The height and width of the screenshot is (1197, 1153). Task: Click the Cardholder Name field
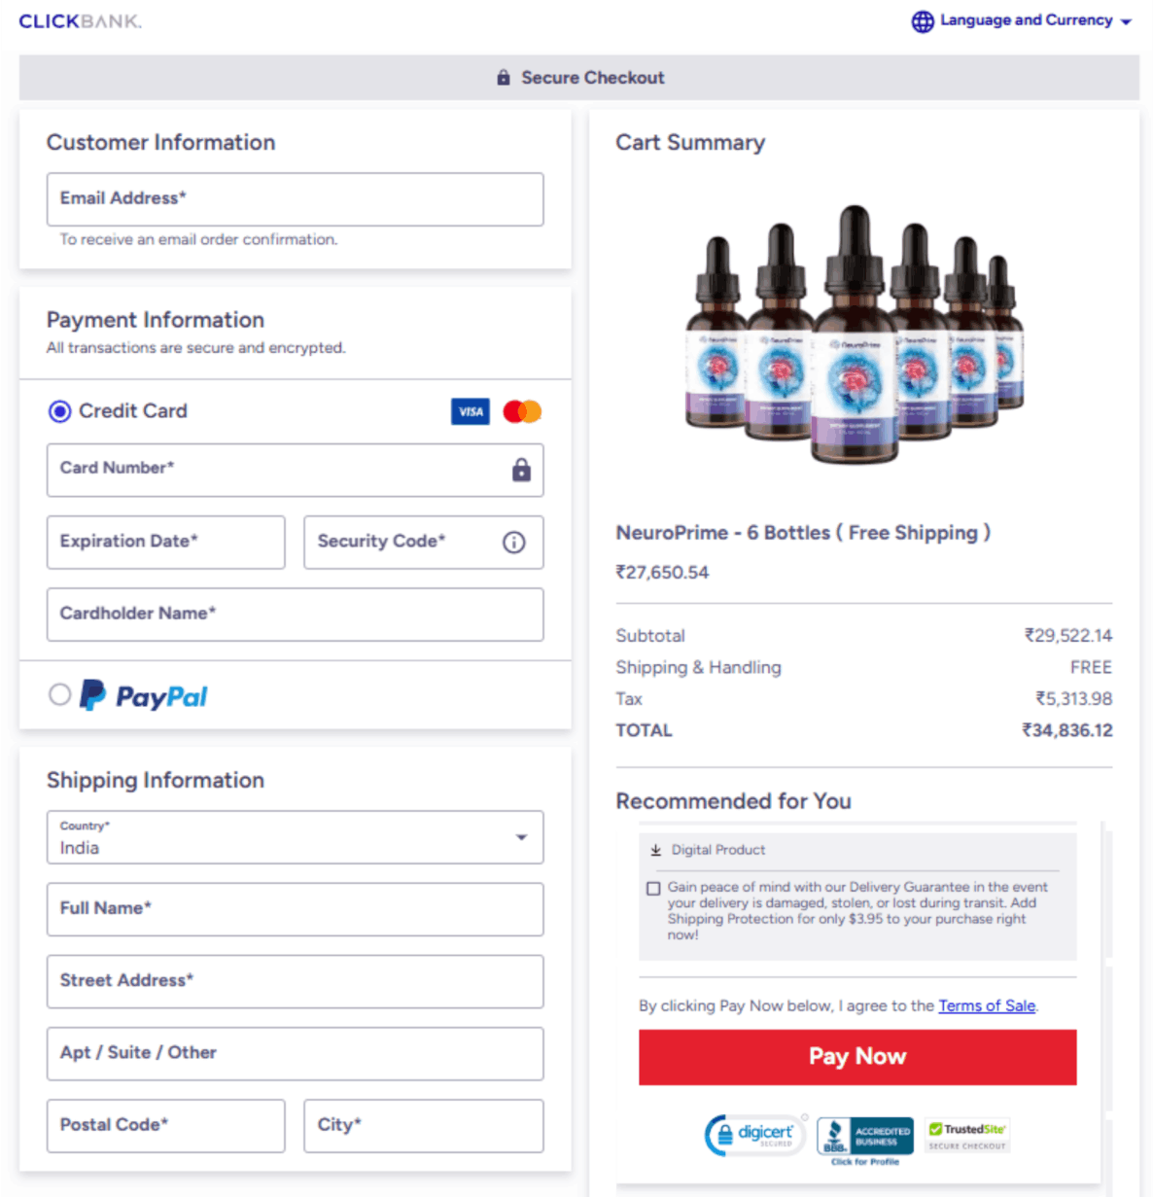click(x=295, y=615)
